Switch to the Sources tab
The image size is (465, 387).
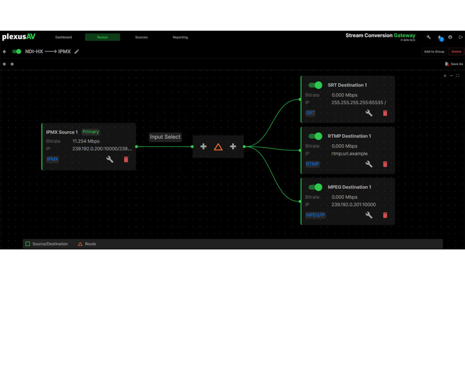(x=141, y=37)
